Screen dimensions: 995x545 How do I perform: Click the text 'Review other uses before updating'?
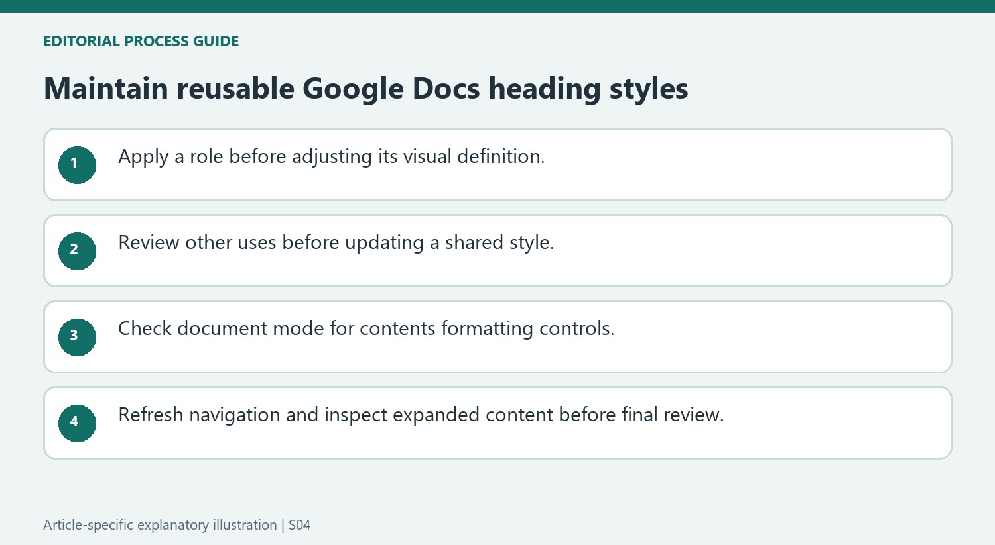click(x=271, y=243)
